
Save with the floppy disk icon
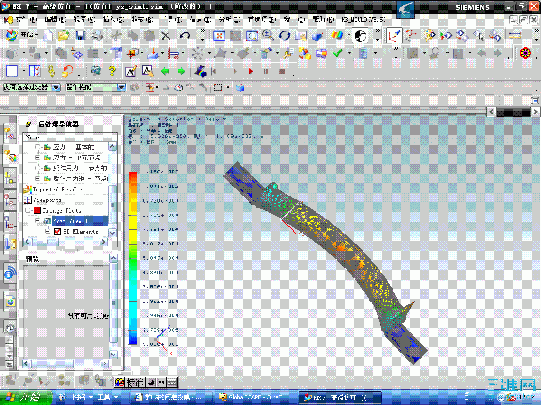(80, 35)
